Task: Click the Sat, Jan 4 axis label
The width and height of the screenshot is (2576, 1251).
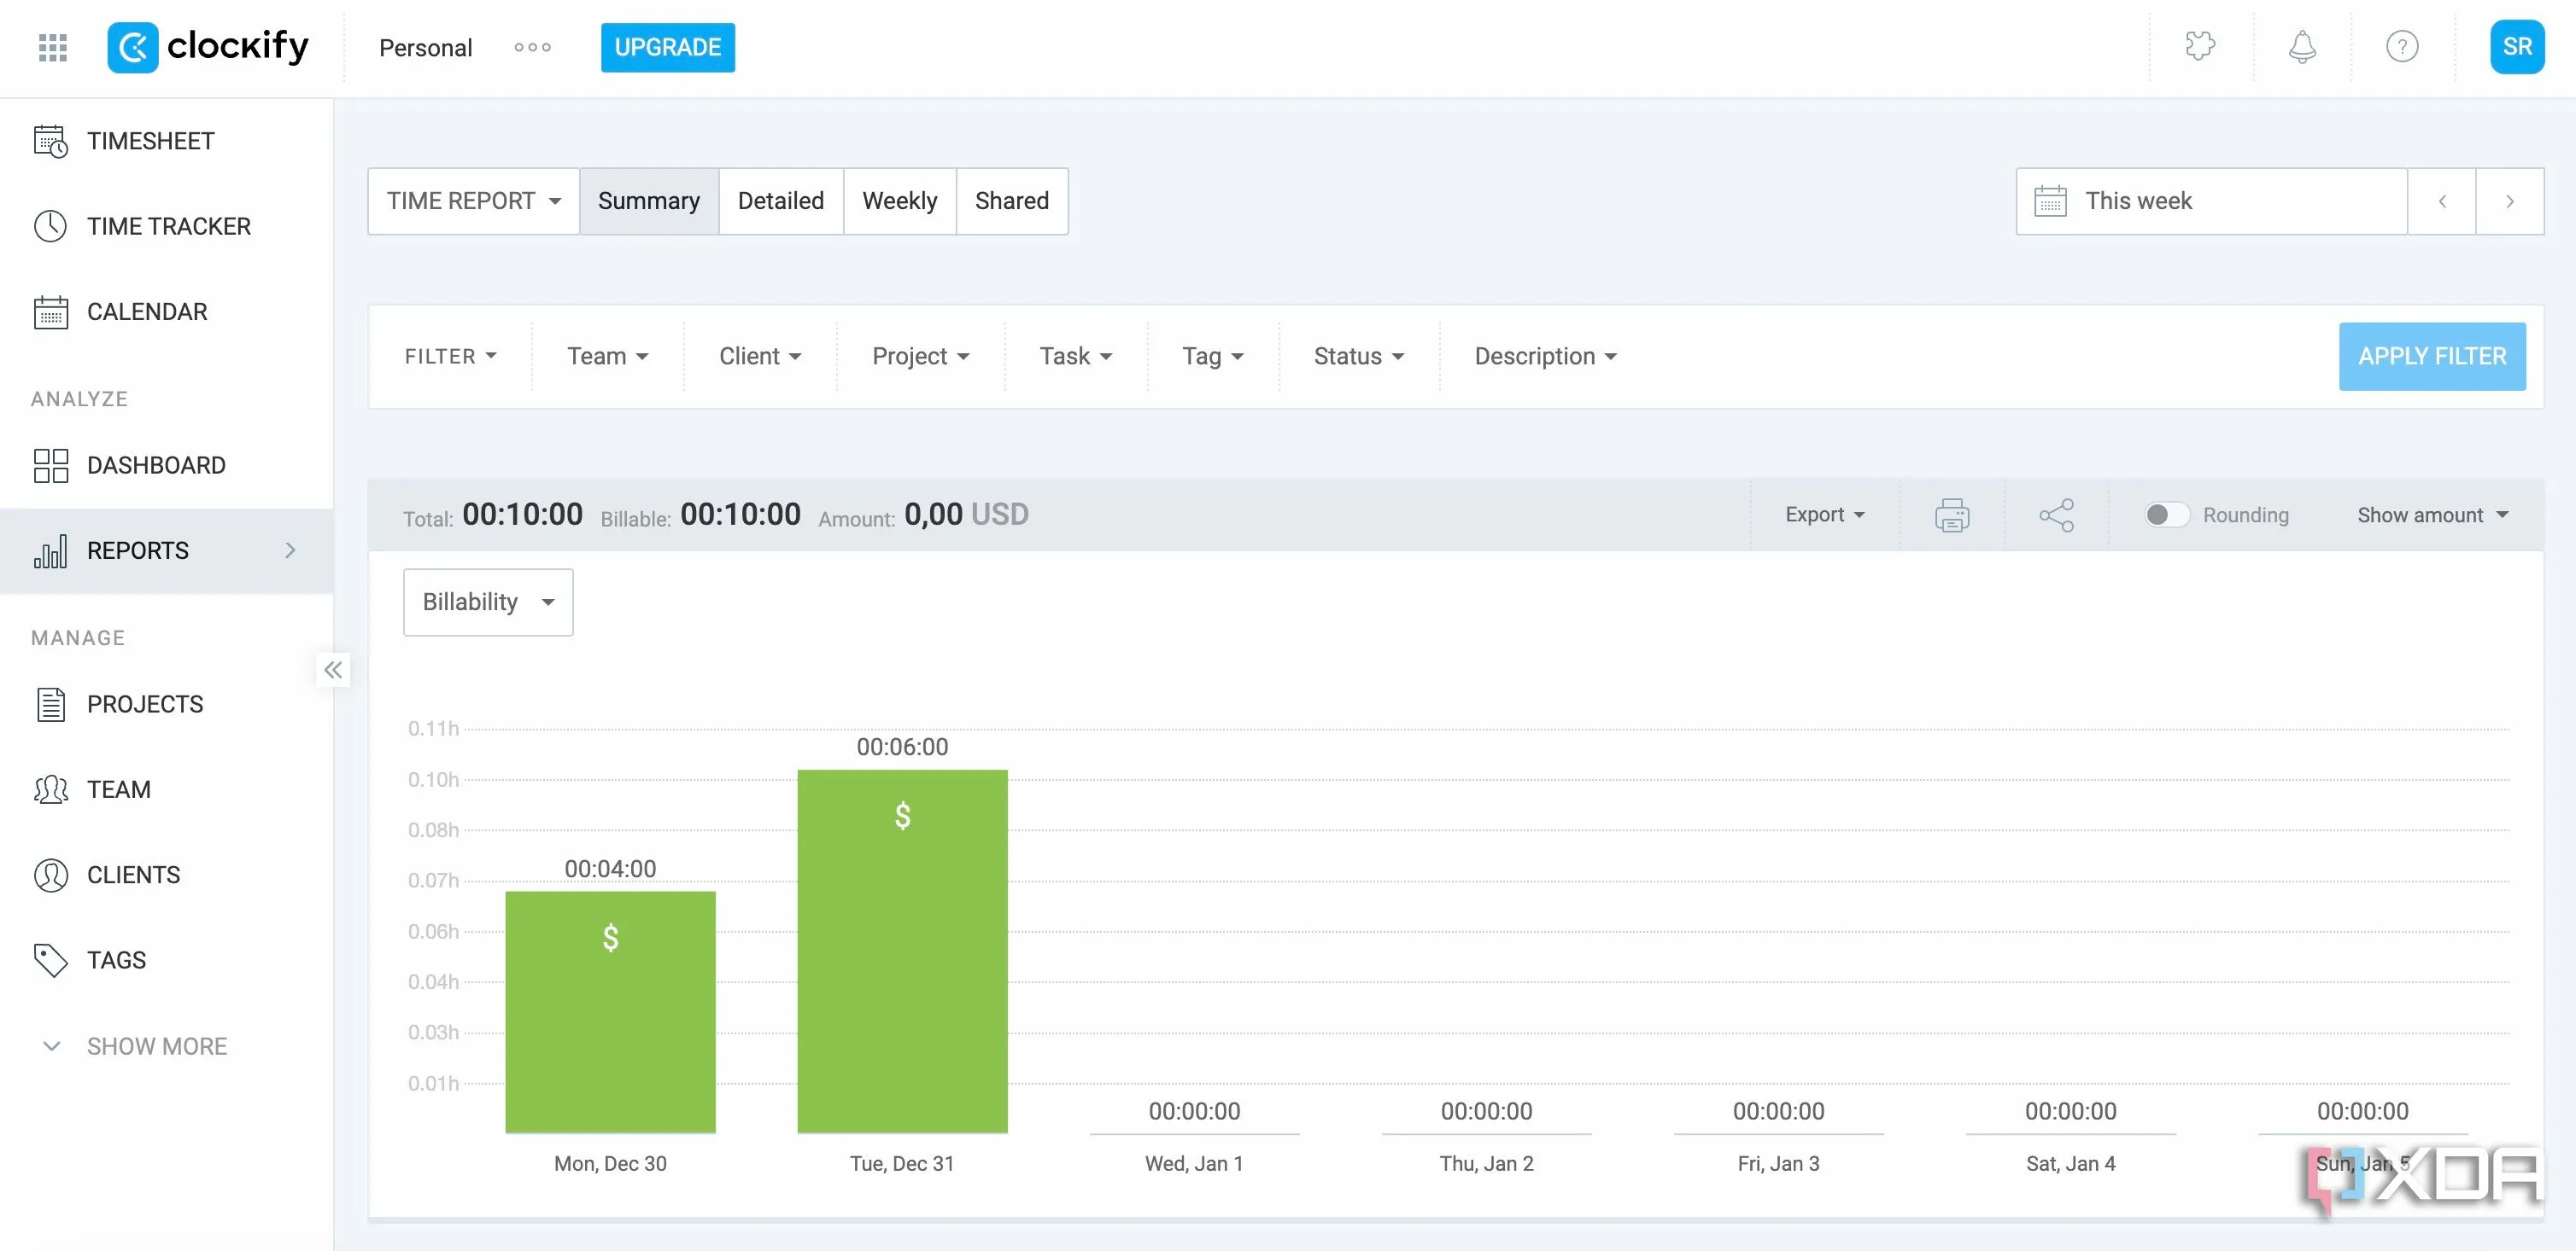Action: click(x=2070, y=1163)
